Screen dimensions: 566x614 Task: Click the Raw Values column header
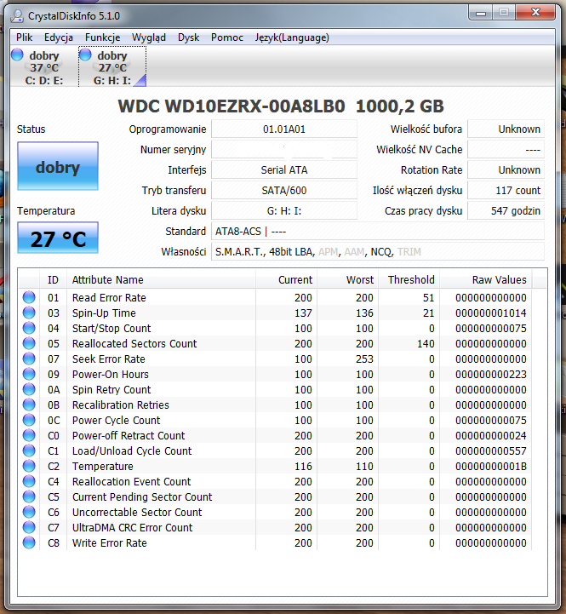point(485,279)
